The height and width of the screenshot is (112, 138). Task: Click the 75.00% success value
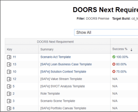point(121,71)
